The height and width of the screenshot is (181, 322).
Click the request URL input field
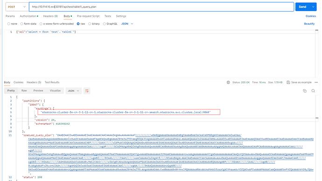tap(161, 7)
